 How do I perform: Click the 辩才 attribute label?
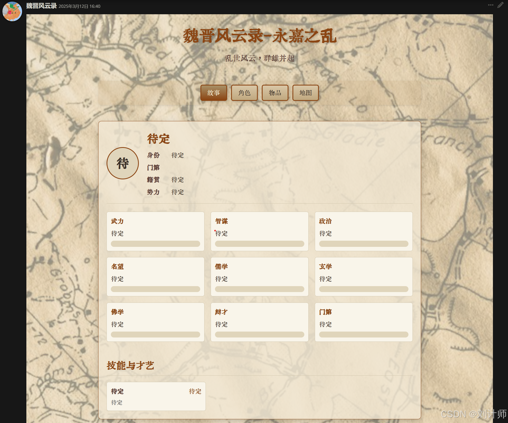coord(221,312)
